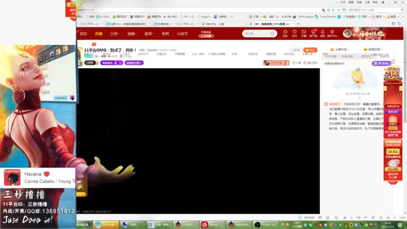This screenshot has width=407, height=229.
Task: Open the 截图 screenshot dropdown in the toolbar
Action: click(393, 17)
